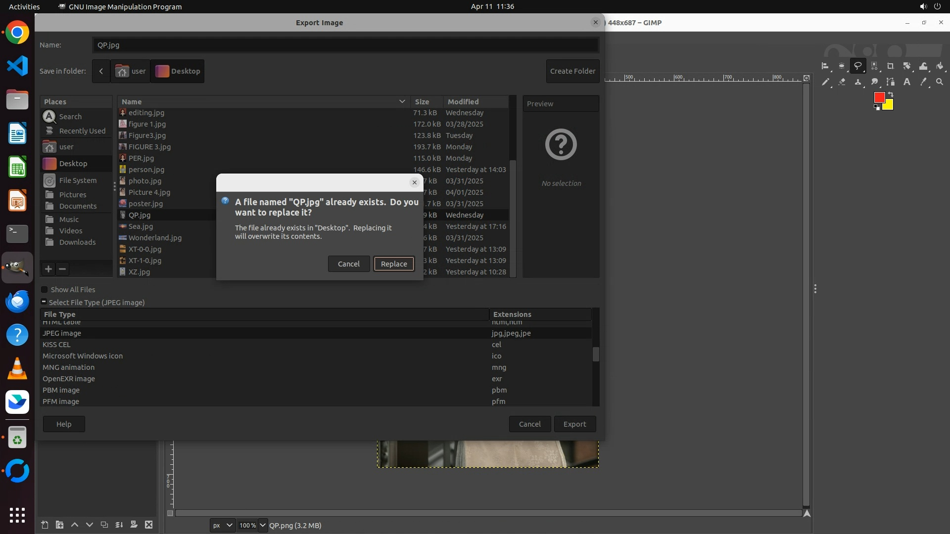Image resolution: width=950 pixels, height=534 pixels.
Task: Select the Crop tool
Action: click(x=890, y=66)
